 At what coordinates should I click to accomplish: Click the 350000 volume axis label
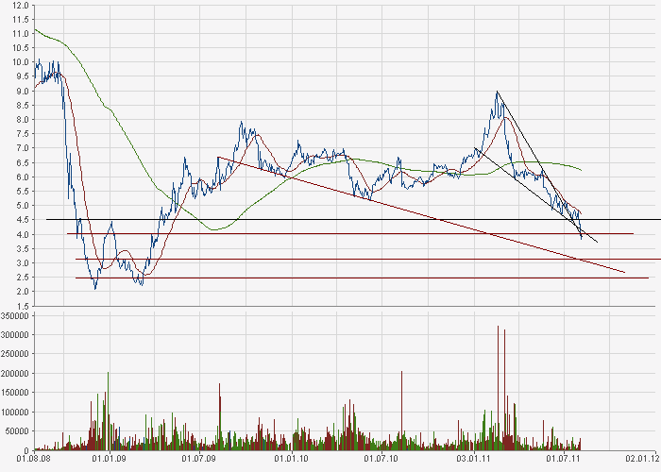click(x=14, y=316)
